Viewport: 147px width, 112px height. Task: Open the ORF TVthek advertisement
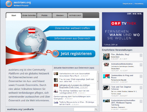click(123, 29)
